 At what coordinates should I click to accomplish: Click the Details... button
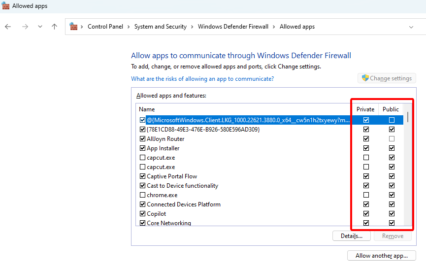pos(352,236)
